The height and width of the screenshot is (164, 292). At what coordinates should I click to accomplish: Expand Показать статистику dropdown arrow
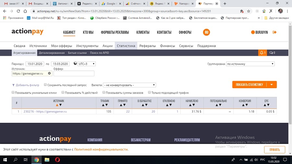coord(272,85)
